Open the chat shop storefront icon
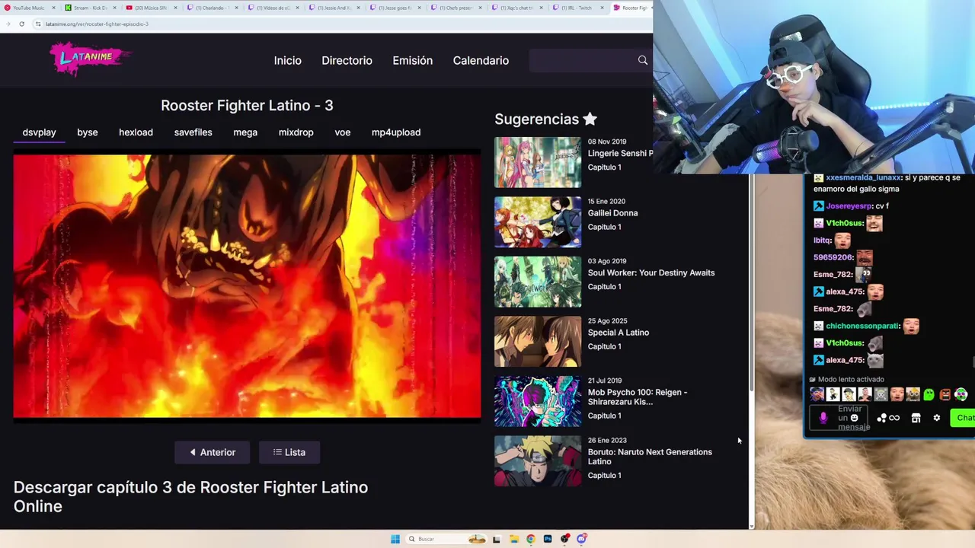 916,418
